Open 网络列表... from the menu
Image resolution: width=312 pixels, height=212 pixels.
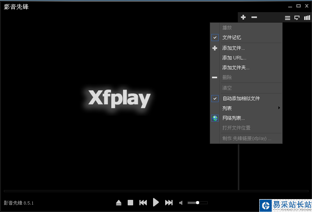234,118
